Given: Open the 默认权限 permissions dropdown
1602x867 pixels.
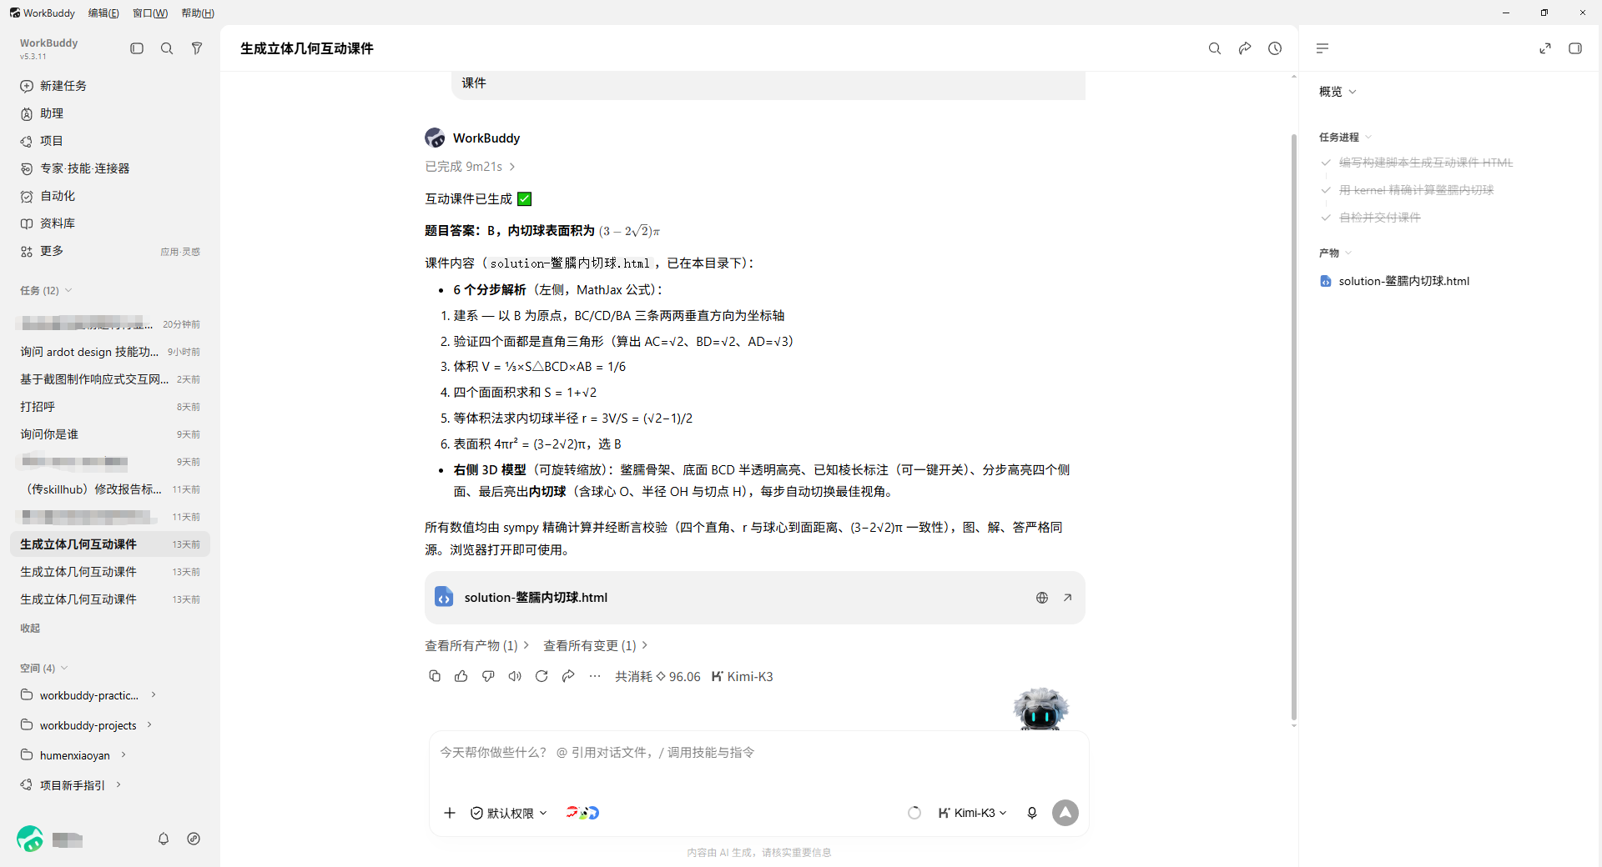Looking at the screenshot, I should tap(509, 813).
